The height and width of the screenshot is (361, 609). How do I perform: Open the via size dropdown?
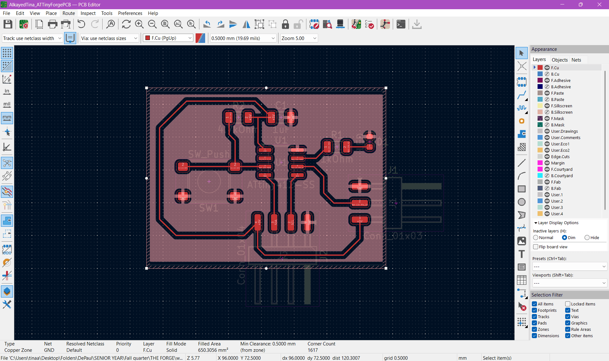pos(136,38)
